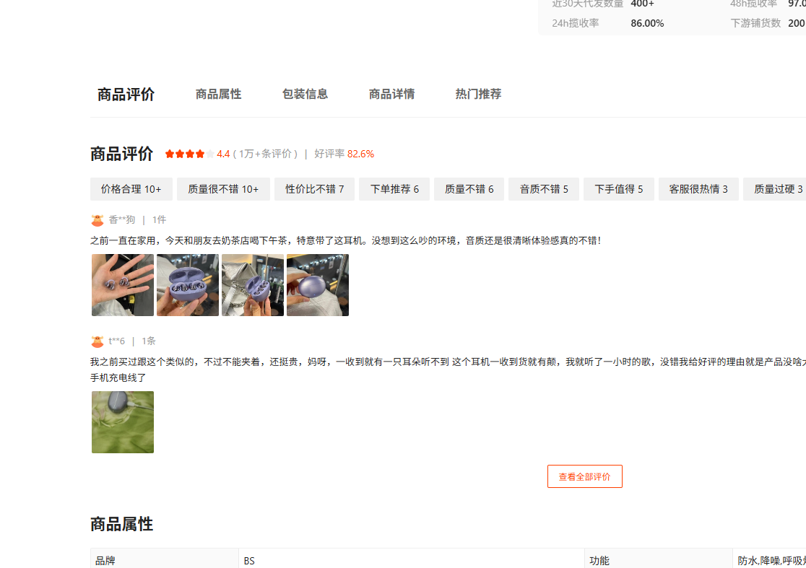The height and width of the screenshot is (568, 806).
Task: Click the star rating icons
Action: pyautogui.click(x=189, y=154)
